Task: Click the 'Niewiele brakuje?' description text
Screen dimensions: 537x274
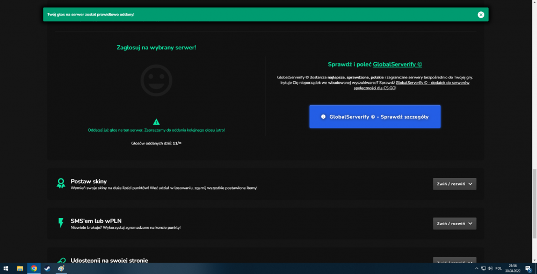Action: click(x=125, y=227)
